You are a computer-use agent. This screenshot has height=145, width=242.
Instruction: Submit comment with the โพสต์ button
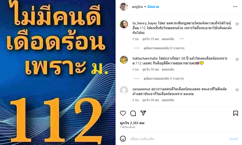(x=234, y=139)
